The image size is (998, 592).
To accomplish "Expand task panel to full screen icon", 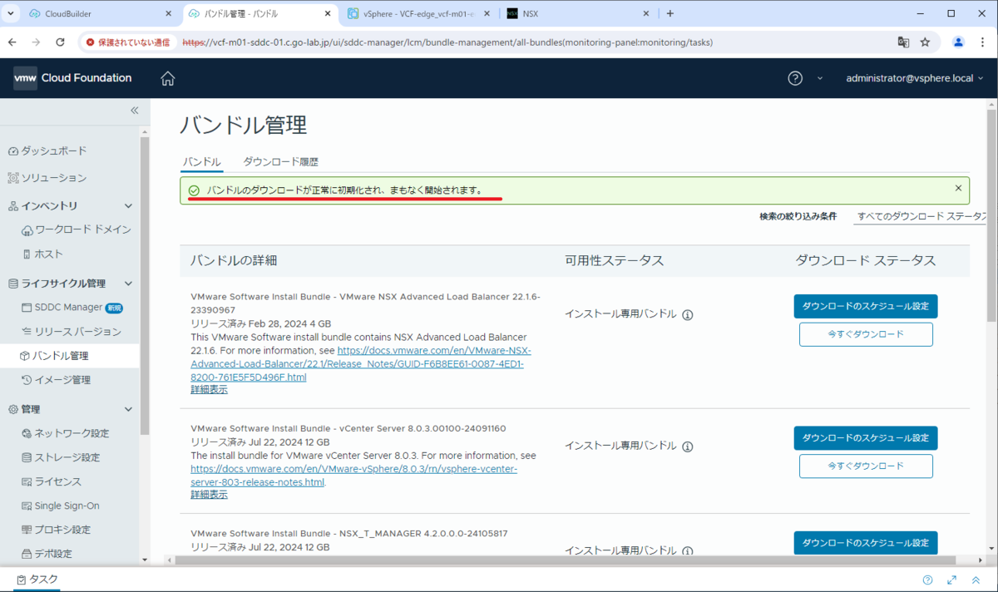I will tap(952, 580).
